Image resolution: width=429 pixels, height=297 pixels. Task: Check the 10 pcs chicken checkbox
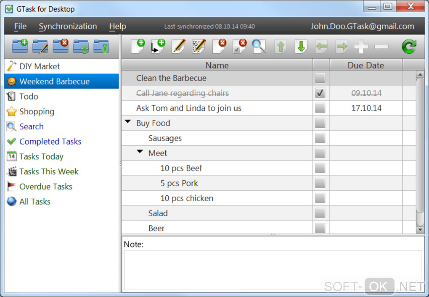tap(320, 198)
